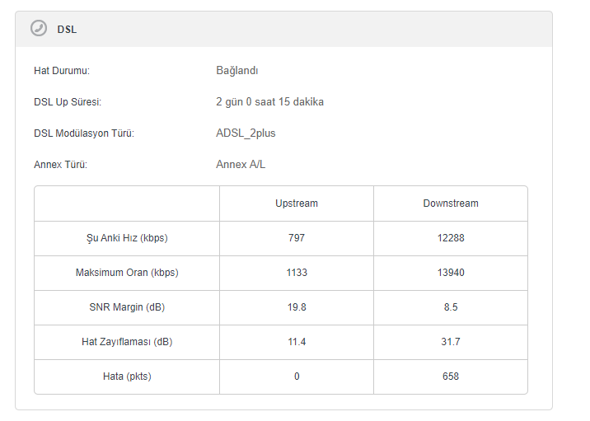This screenshot has width=590, height=421.
Task: Click the Annex Türü label
Action: pos(60,165)
